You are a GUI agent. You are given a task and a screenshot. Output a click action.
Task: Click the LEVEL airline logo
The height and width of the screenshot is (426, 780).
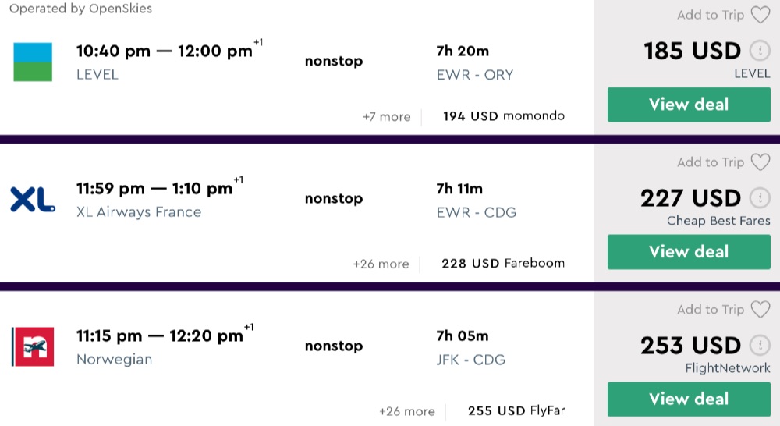coord(33,62)
